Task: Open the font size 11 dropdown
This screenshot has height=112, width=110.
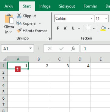Action: click(x=106, y=18)
